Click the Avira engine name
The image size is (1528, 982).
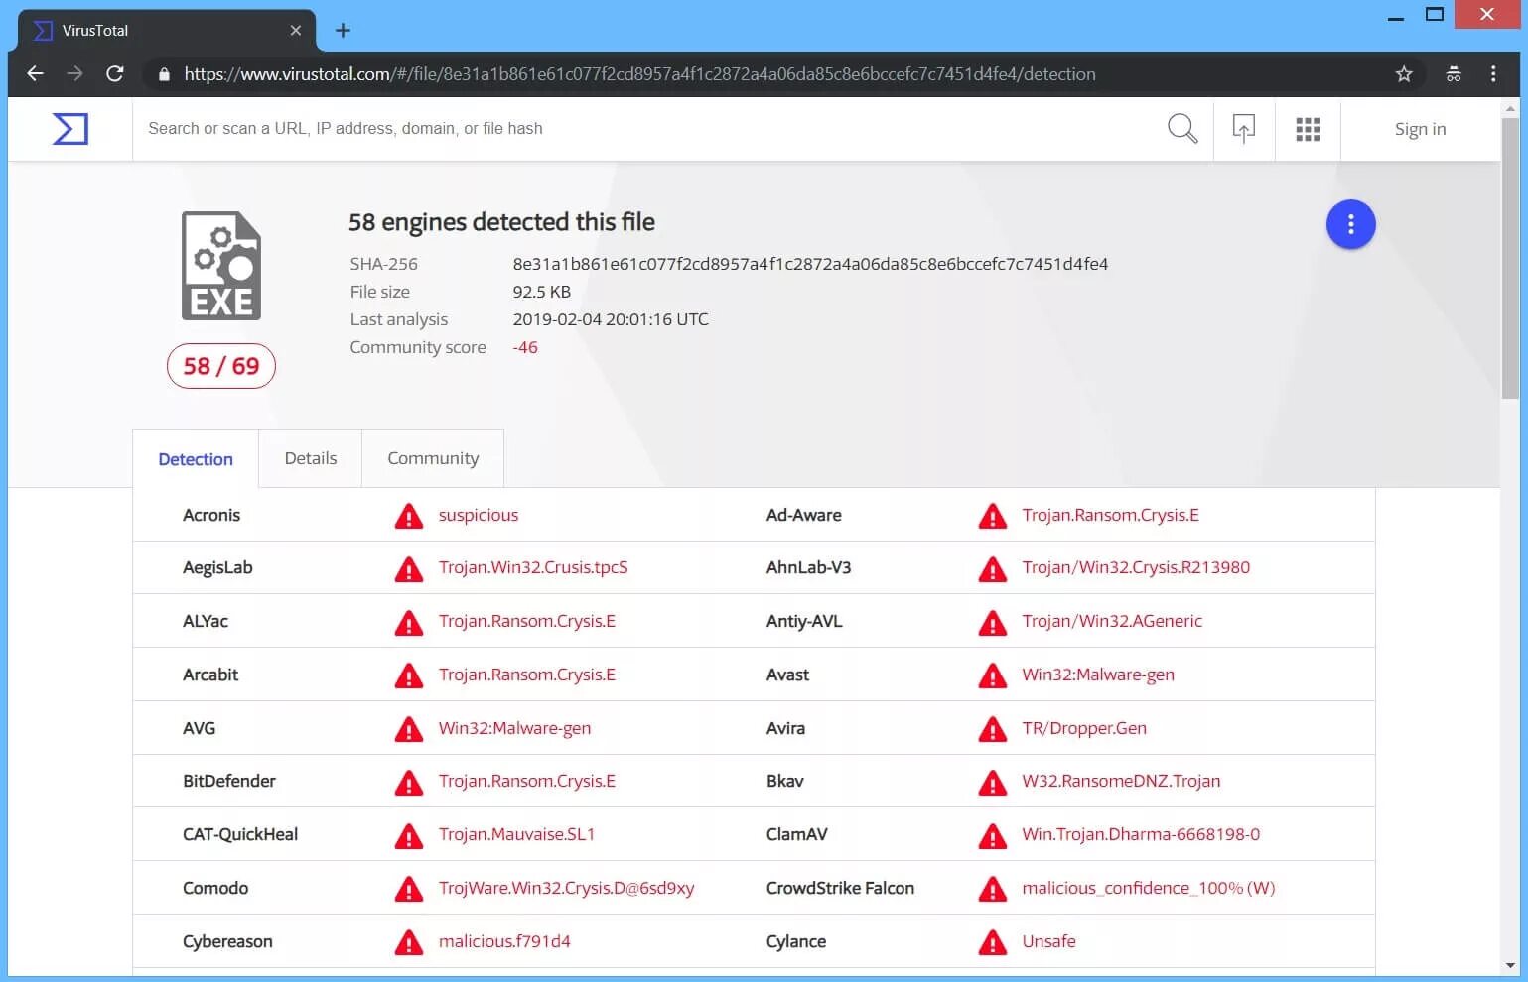(x=785, y=728)
